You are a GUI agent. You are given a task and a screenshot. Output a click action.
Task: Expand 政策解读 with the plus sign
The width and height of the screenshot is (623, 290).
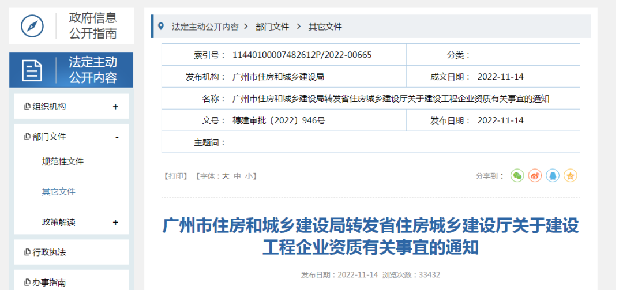(115, 222)
